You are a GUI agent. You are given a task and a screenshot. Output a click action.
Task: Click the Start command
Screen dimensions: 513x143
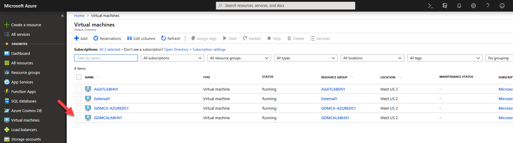(230, 38)
